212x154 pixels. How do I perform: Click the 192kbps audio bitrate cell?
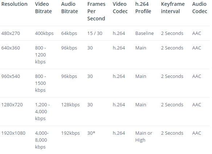pyautogui.click(x=70, y=133)
